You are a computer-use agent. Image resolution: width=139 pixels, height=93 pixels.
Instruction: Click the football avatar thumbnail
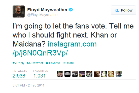tap(67, 74)
